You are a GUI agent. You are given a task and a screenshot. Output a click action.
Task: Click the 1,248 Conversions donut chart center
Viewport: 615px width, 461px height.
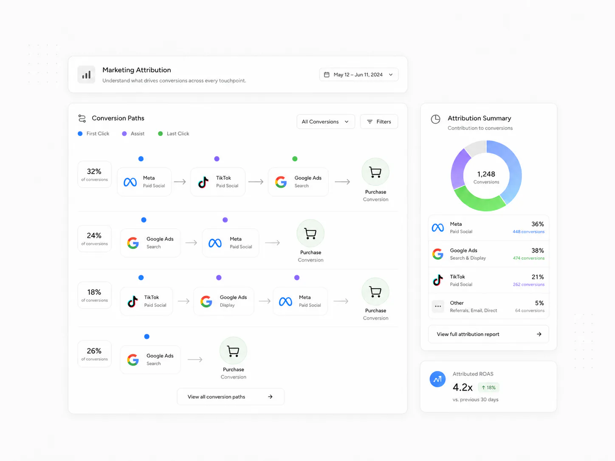point(486,177)
